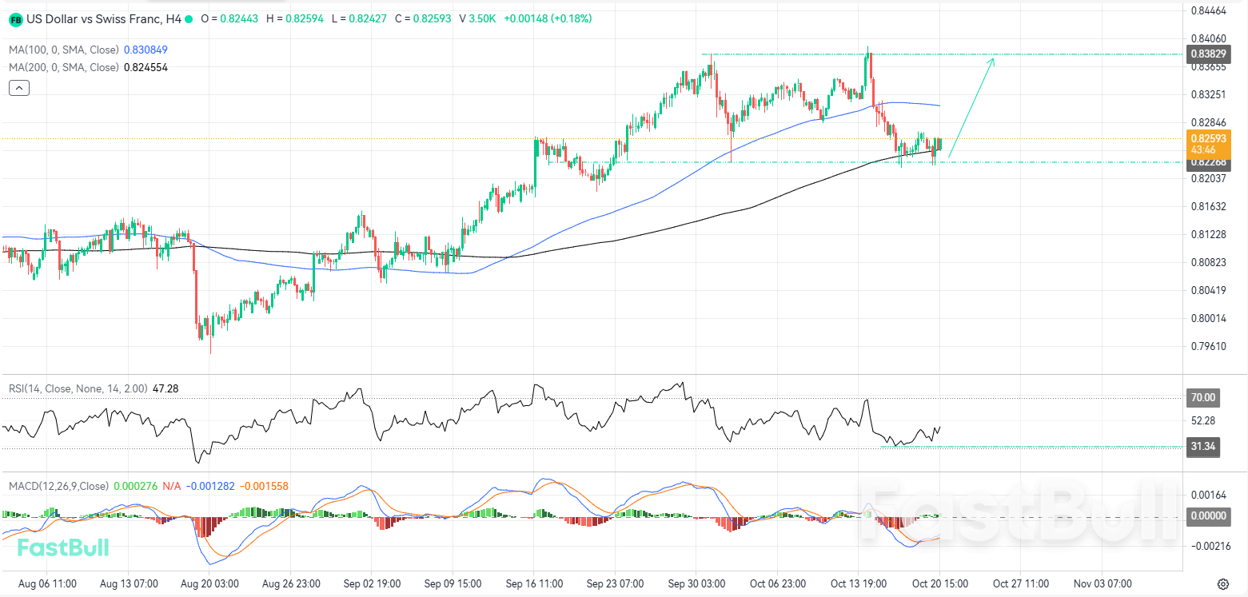Click the green market status dot after H4

coord(189,18)
